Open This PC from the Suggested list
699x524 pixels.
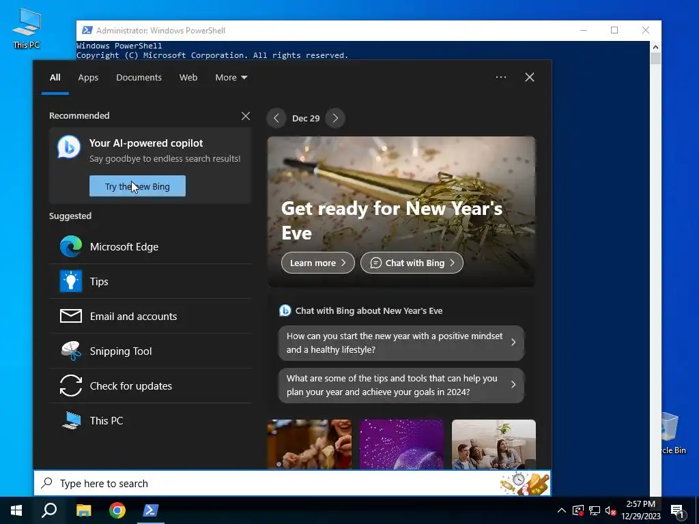151,420
